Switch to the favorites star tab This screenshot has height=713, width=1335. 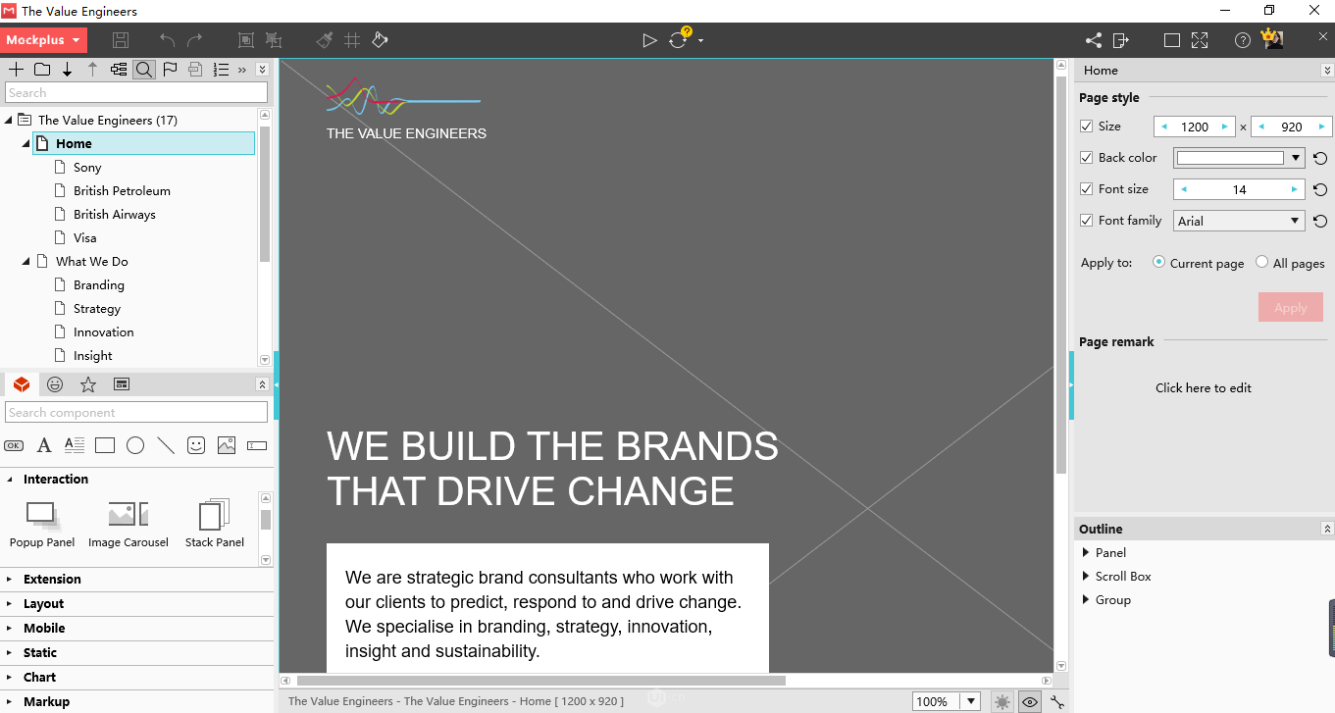[88, 384]
